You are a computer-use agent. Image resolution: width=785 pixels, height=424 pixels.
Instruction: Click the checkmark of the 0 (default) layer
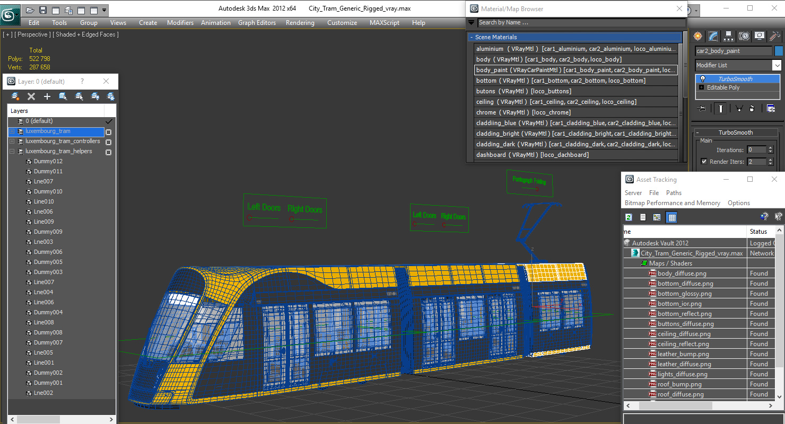[109, 121]
